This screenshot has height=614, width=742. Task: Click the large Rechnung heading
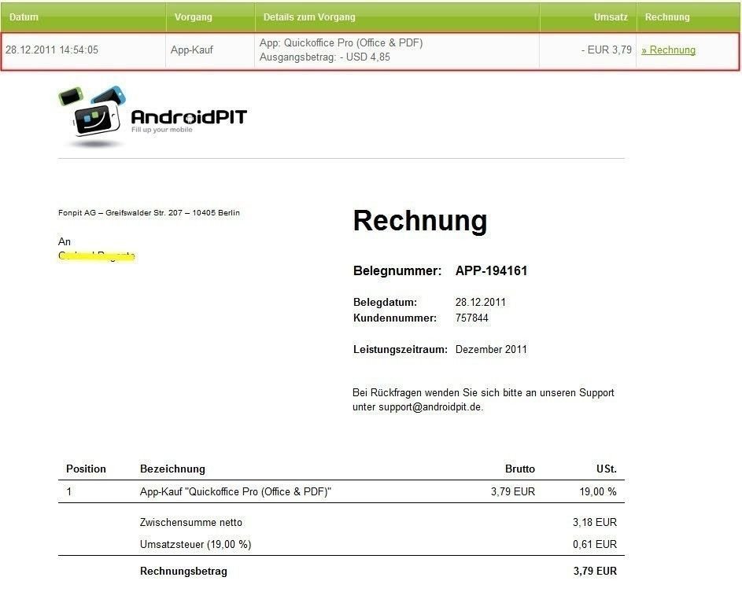(x=420, y=221)
